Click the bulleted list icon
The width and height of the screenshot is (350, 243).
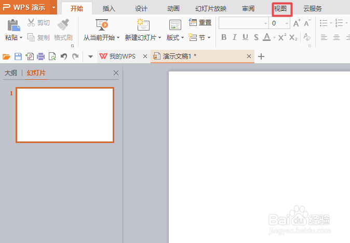point(324,23)
